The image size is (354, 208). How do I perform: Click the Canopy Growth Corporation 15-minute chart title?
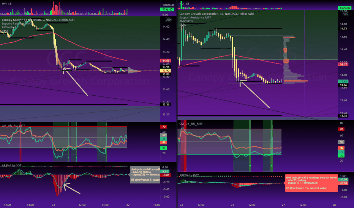point(217,14)
